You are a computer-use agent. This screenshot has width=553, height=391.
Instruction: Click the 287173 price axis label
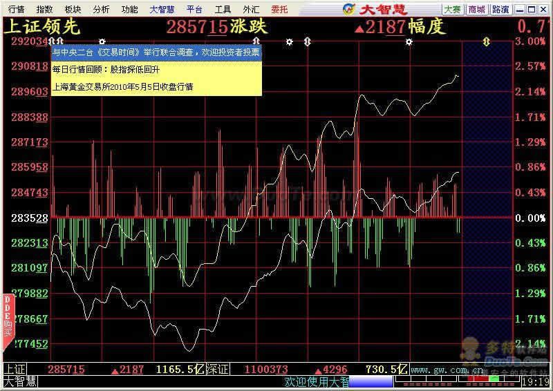[30, 142]
